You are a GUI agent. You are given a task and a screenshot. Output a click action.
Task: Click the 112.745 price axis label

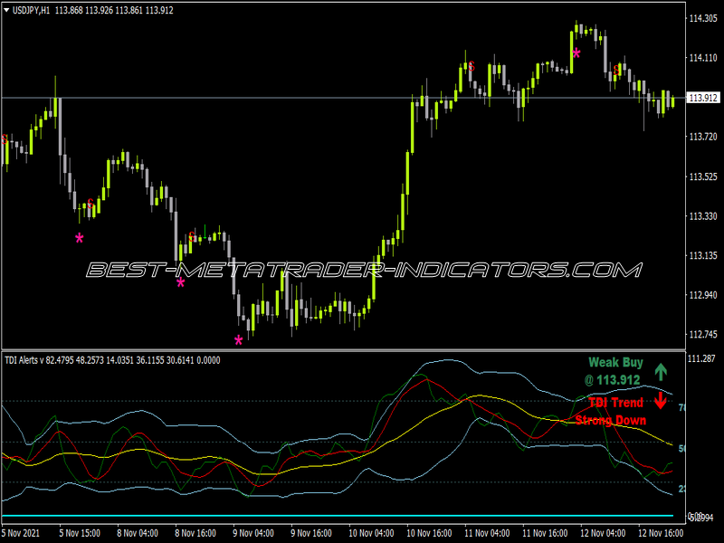pyautogui.click(x=703, y=334)
